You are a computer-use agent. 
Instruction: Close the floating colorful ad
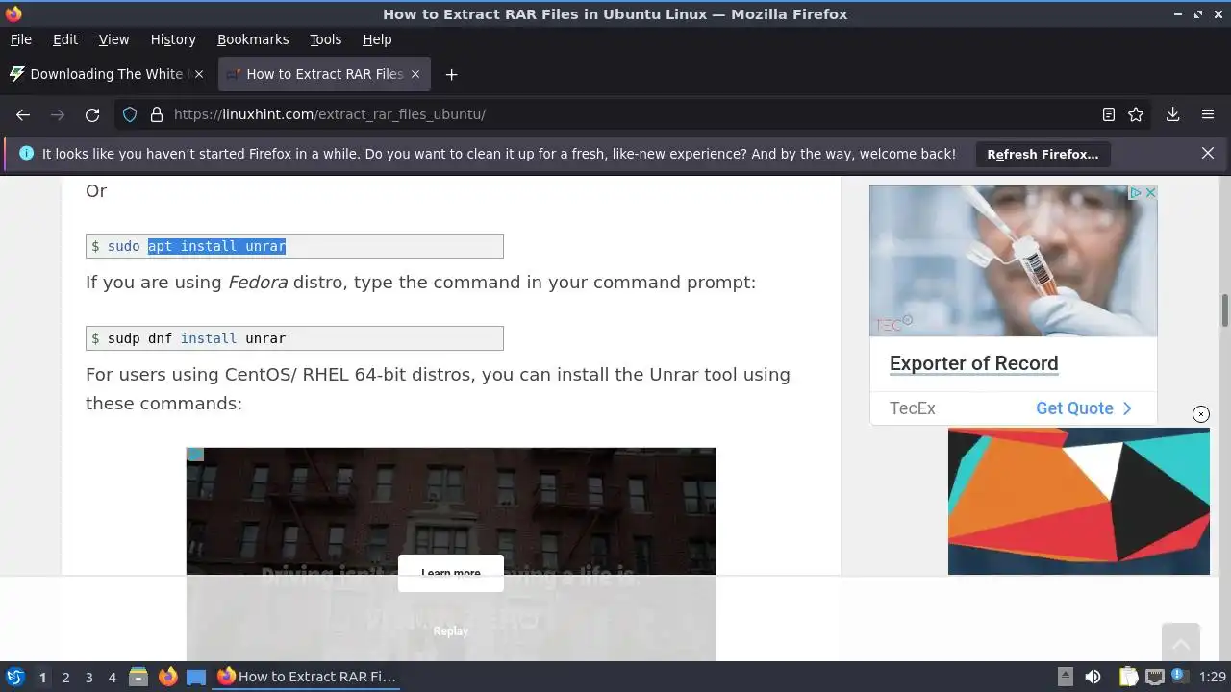[1201, 414]
